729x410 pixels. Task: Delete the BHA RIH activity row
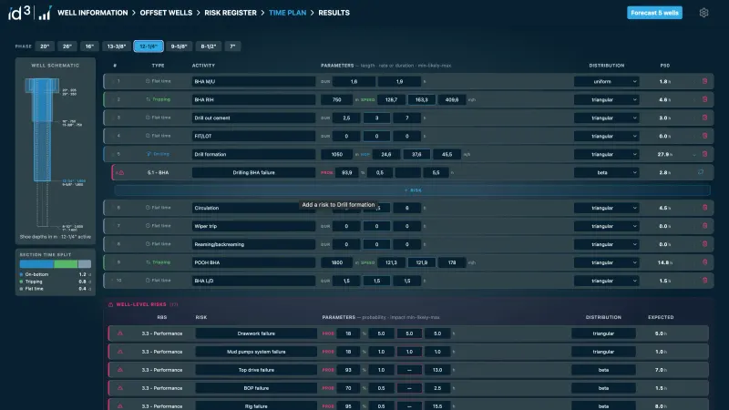(704, 99)
